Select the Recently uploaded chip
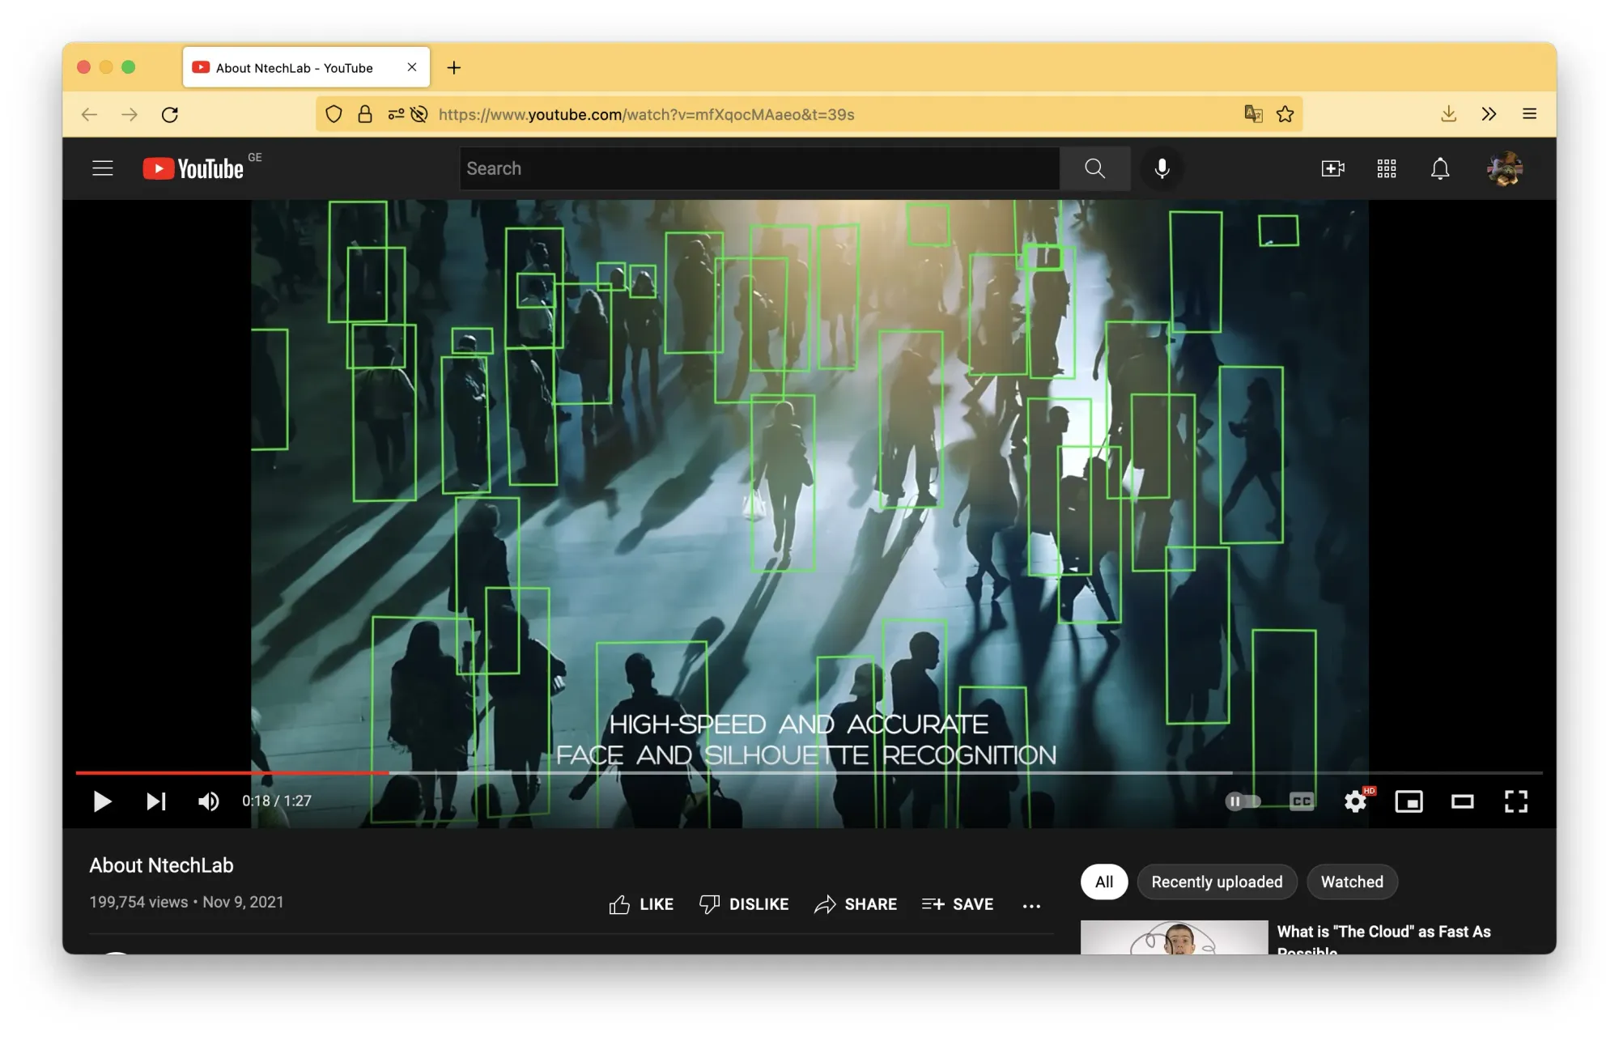The image size is (1619, 1037). pos(1217,882)
